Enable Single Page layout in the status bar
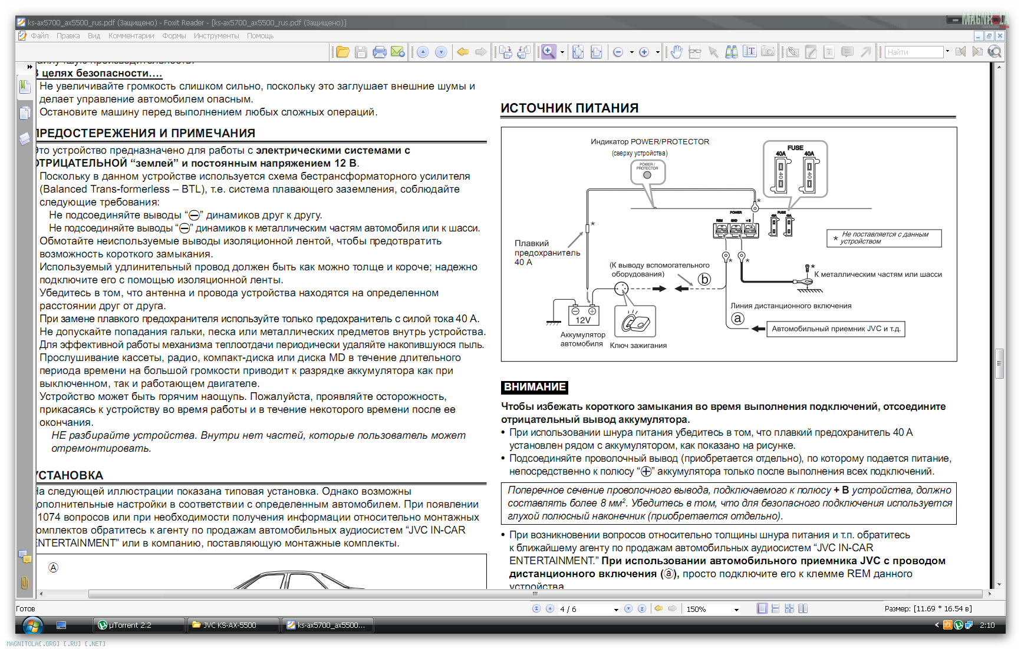1021x649 pixels. click(762, 608)
